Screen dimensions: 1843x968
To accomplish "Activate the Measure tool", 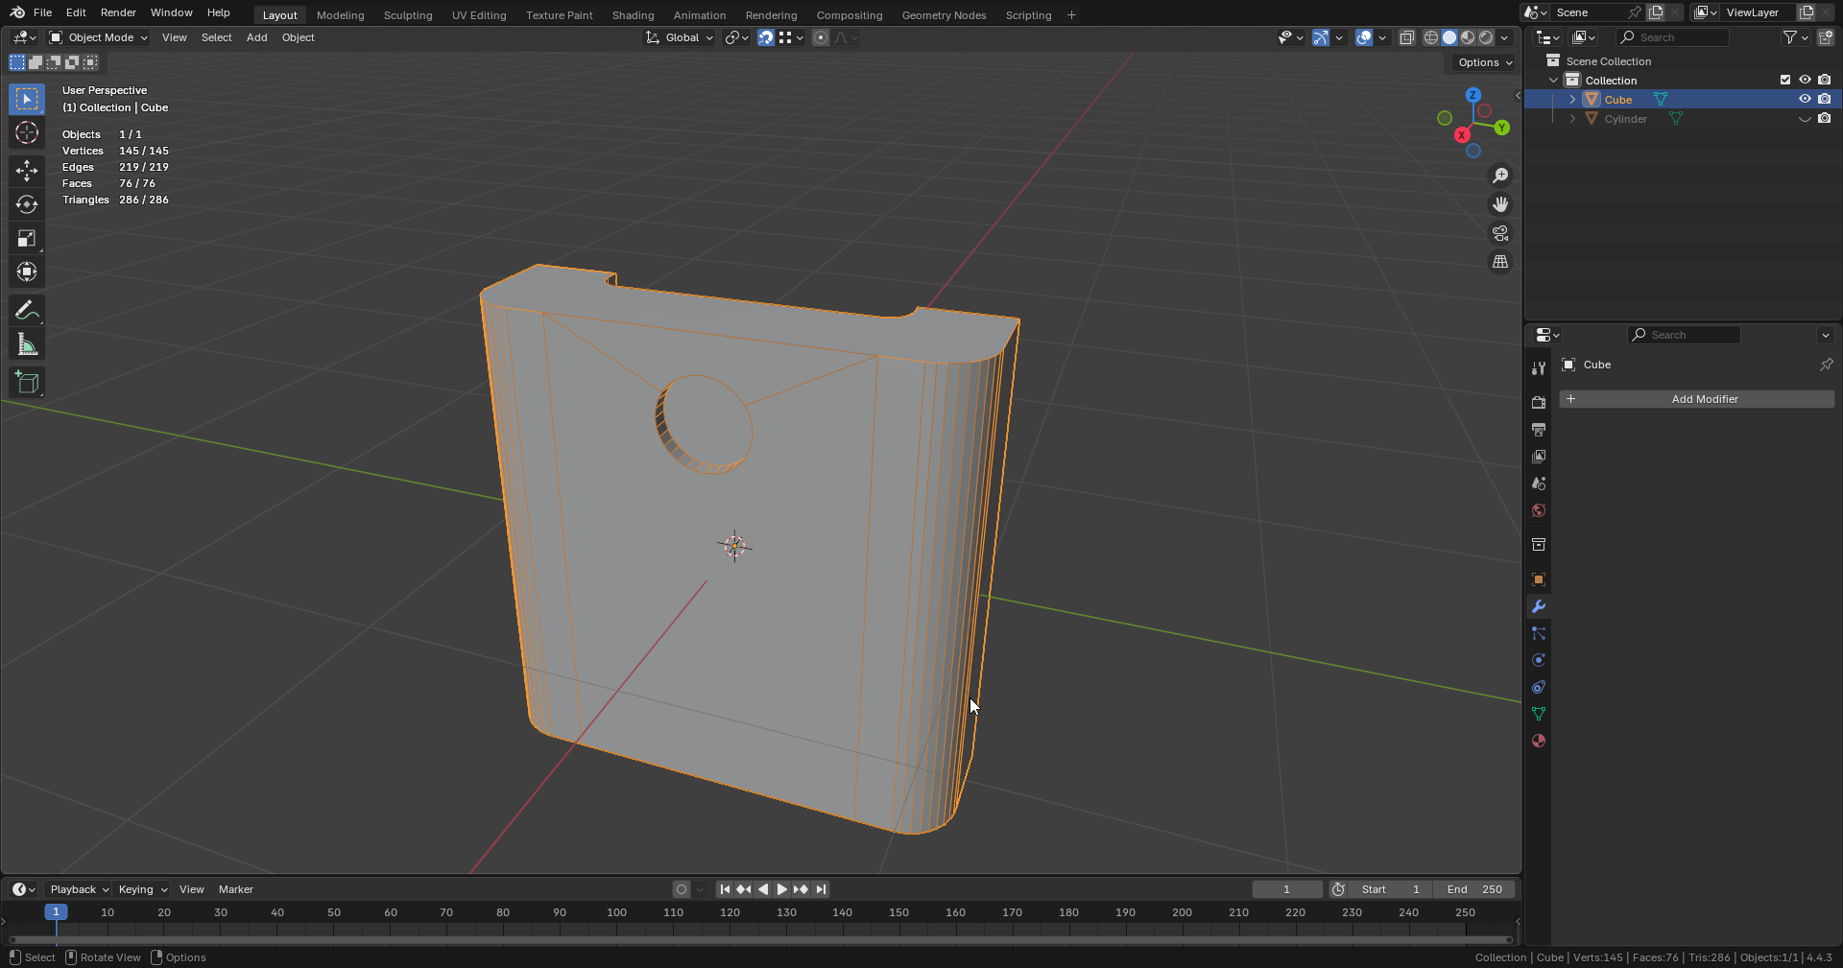I will (x=27, y=344).
